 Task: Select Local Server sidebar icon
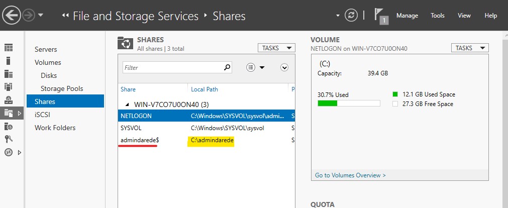[x=9, y=61]
